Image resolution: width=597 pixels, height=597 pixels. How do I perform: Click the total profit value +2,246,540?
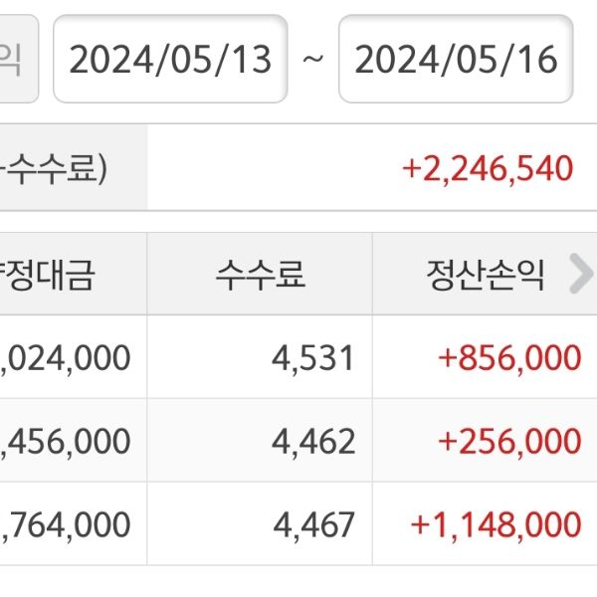[488, 168]
